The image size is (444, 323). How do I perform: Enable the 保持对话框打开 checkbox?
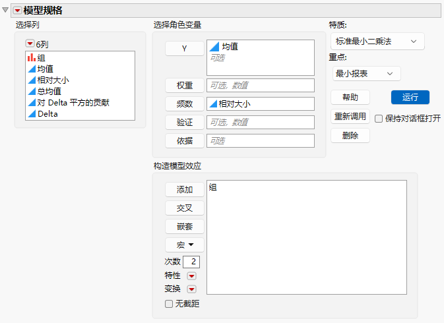pyautogui.click(x=379, y=119)
